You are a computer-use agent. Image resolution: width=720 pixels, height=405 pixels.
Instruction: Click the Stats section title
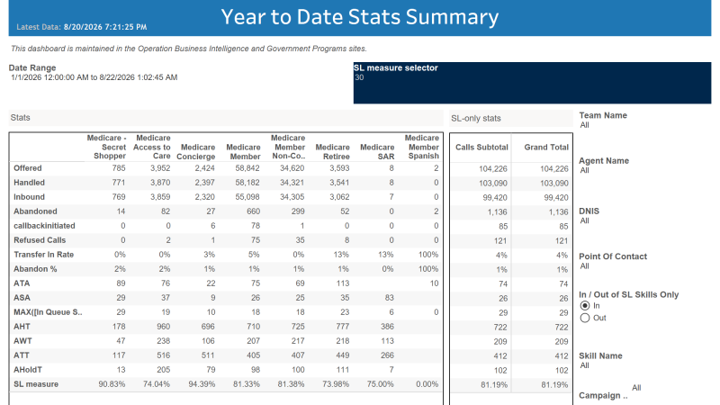pos(20,118)
